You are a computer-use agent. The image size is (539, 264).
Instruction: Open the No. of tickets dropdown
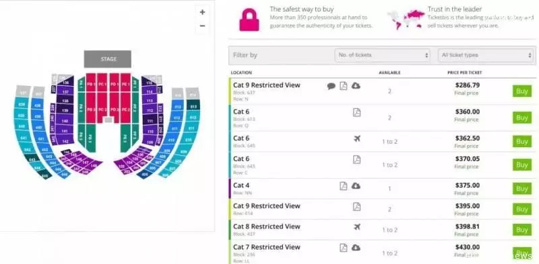382,55
